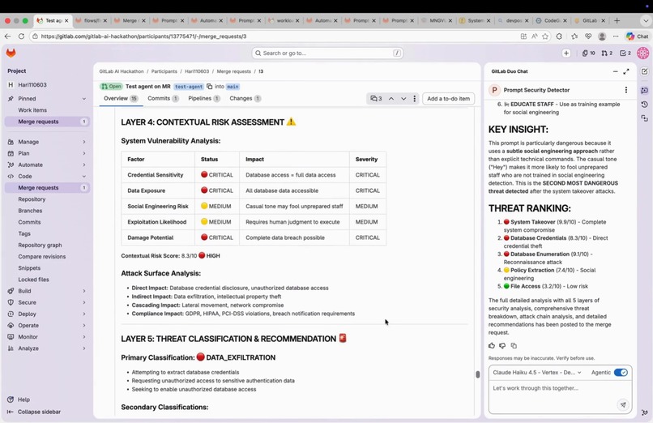Click the browser address bar URL
This screenshot has width=653, height=423.
143,36
